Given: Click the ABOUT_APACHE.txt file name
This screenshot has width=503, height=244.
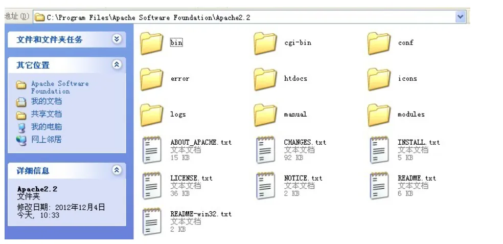Looking at the screenshot, I should (201, 143).
